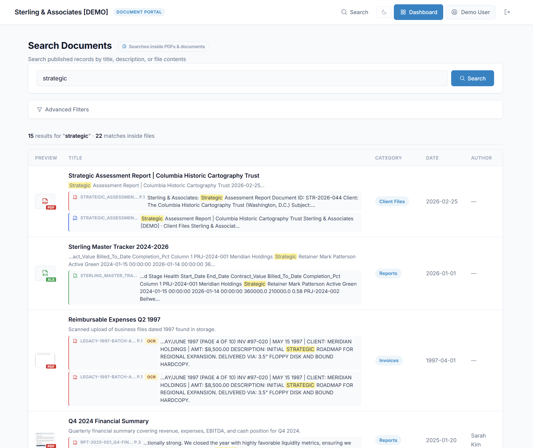The height and width of the screenshot is (448, 533).
Task: Open the Date column header
Action: click(432, 158)
